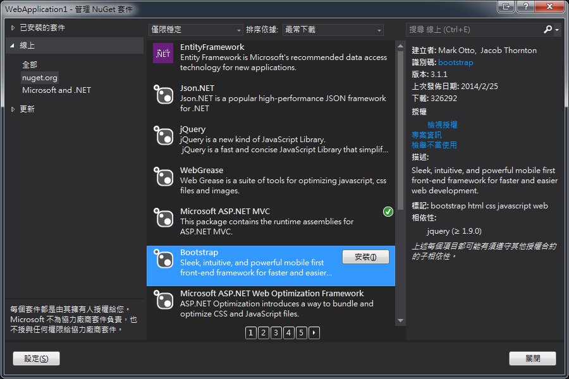Close dialog using the 關閉 button
Image resolution: width=569 pixels, height=379 pixels.
(x=532, y=358)
